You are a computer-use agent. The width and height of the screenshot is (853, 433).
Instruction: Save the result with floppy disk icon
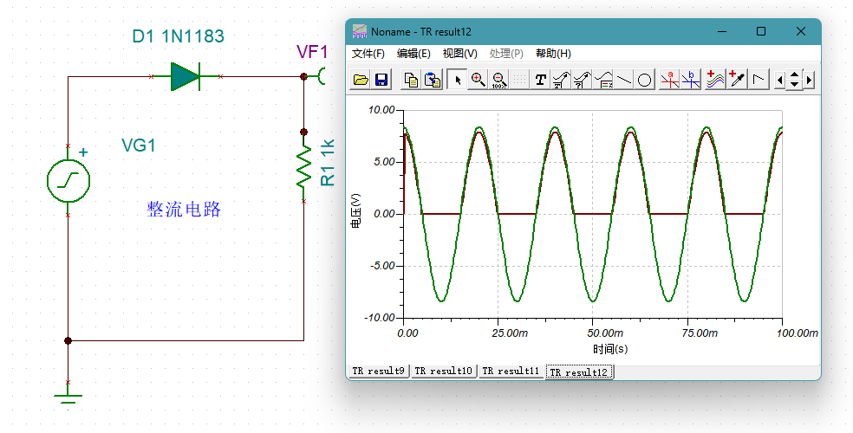[381, 80]
